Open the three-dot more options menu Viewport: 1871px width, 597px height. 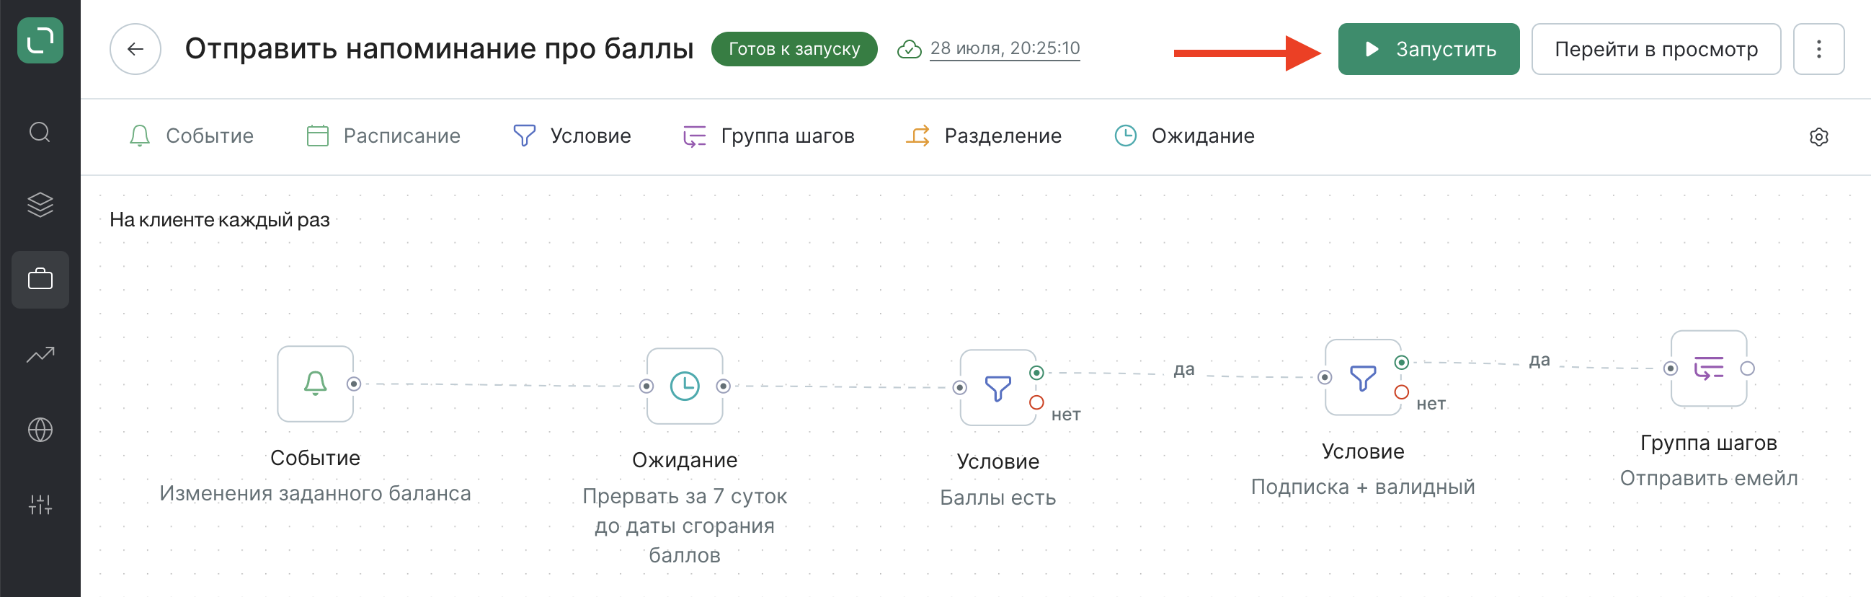[x=1818, y=48]
